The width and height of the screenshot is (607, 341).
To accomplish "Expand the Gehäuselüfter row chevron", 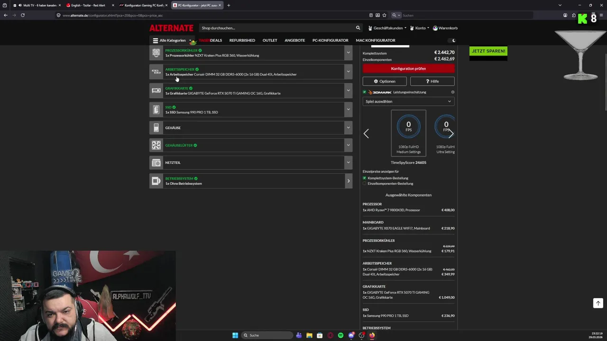I will click(x=348, y=145).
